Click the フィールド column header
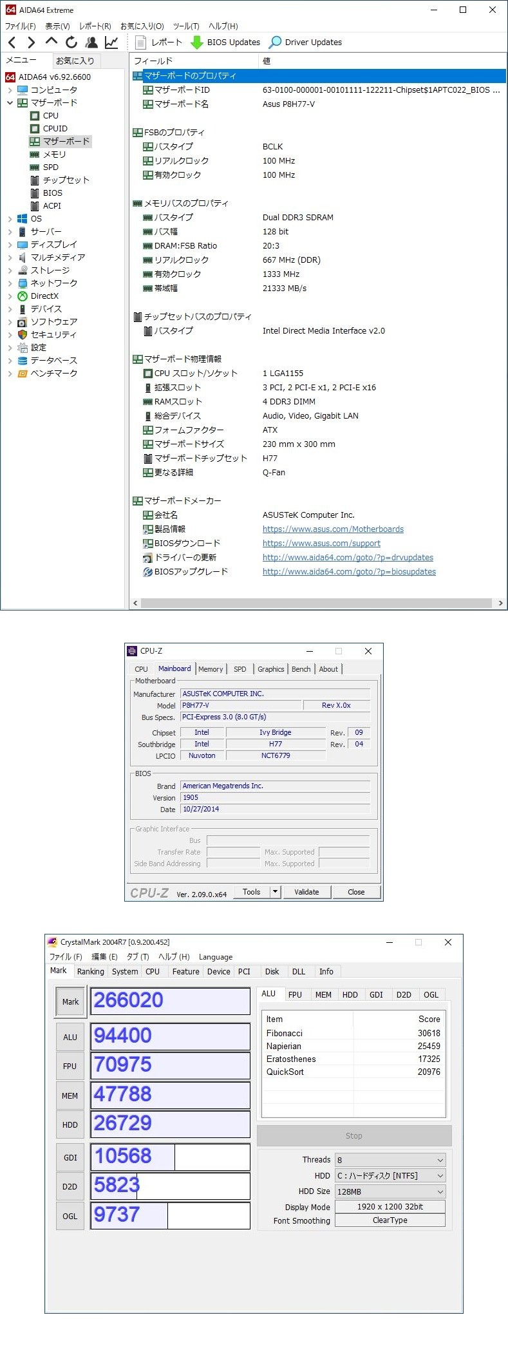This screenshot has height=1346, width=508. [x=193, y=61]
